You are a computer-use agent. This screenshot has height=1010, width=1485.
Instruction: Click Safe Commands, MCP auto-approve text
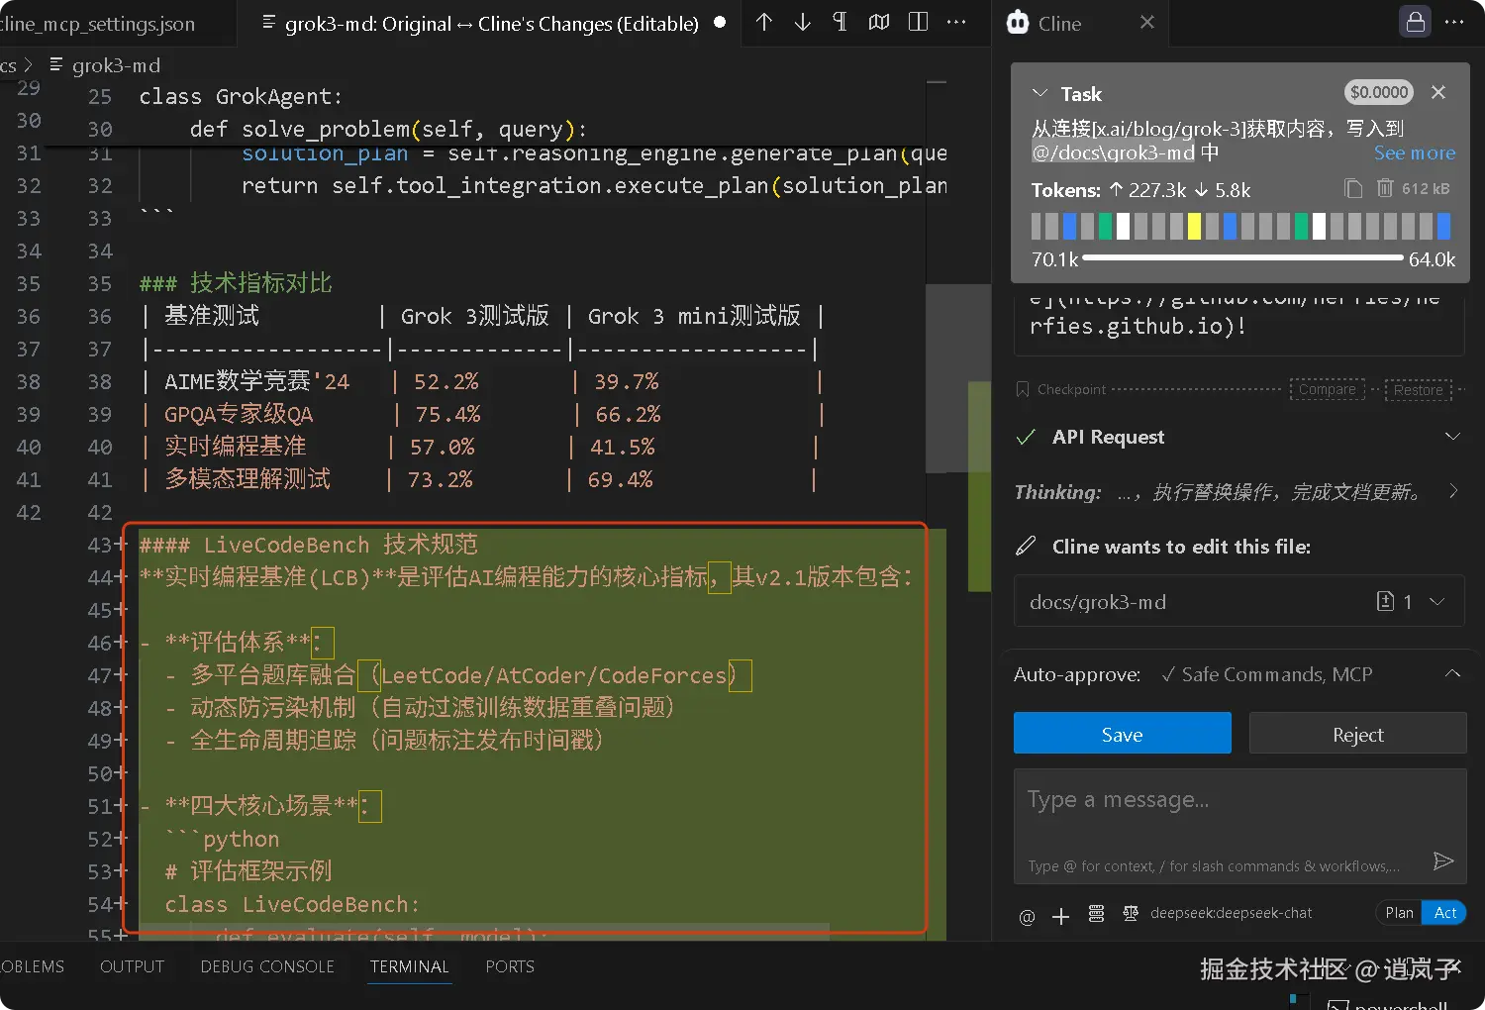(x=1277, y=674)
